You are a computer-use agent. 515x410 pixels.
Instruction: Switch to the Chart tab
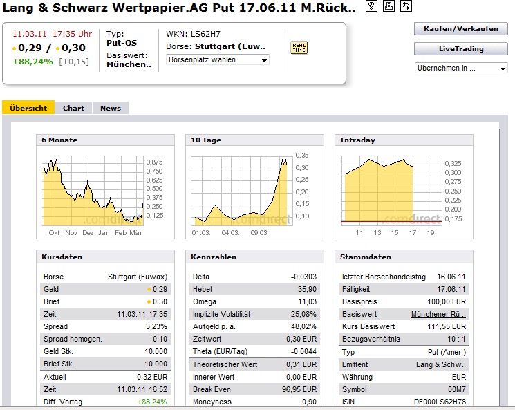pyautogui.click(x=73, y=108)
